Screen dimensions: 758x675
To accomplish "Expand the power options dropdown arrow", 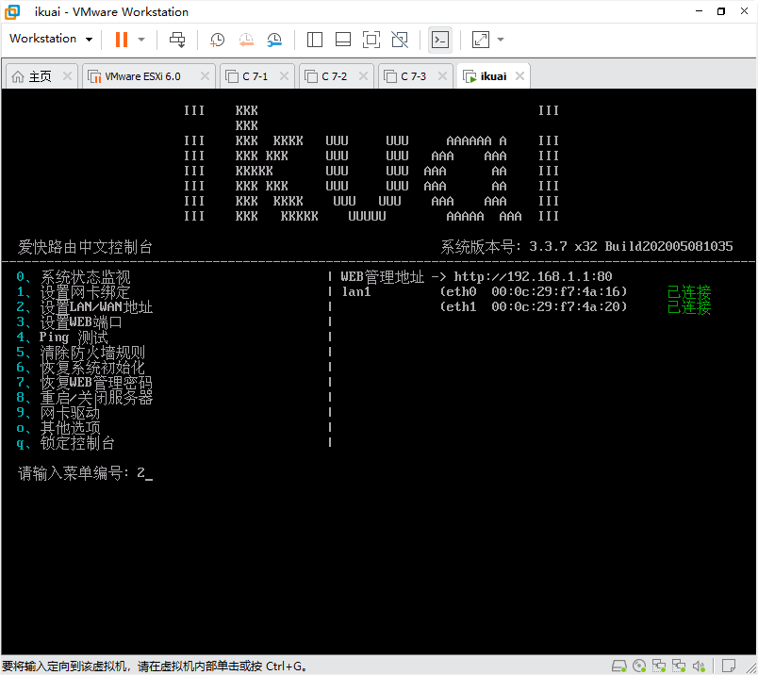I will tap(141, 40).
